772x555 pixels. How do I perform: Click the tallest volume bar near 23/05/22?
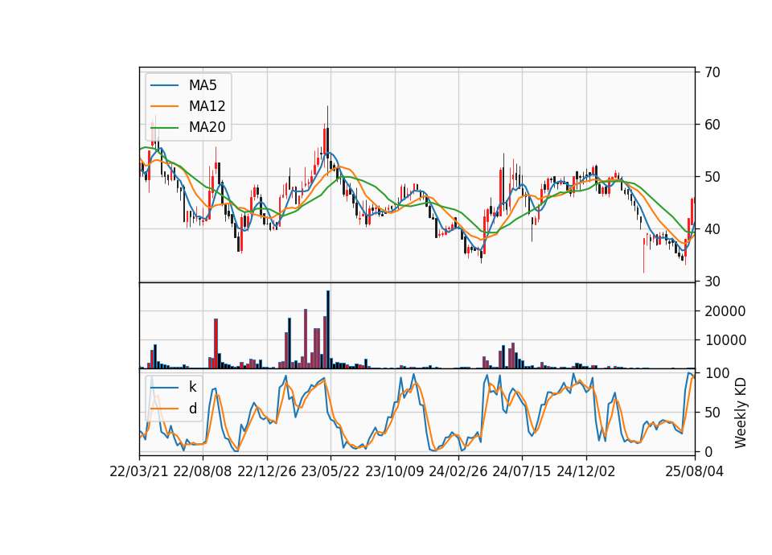[x=328, y=330]
